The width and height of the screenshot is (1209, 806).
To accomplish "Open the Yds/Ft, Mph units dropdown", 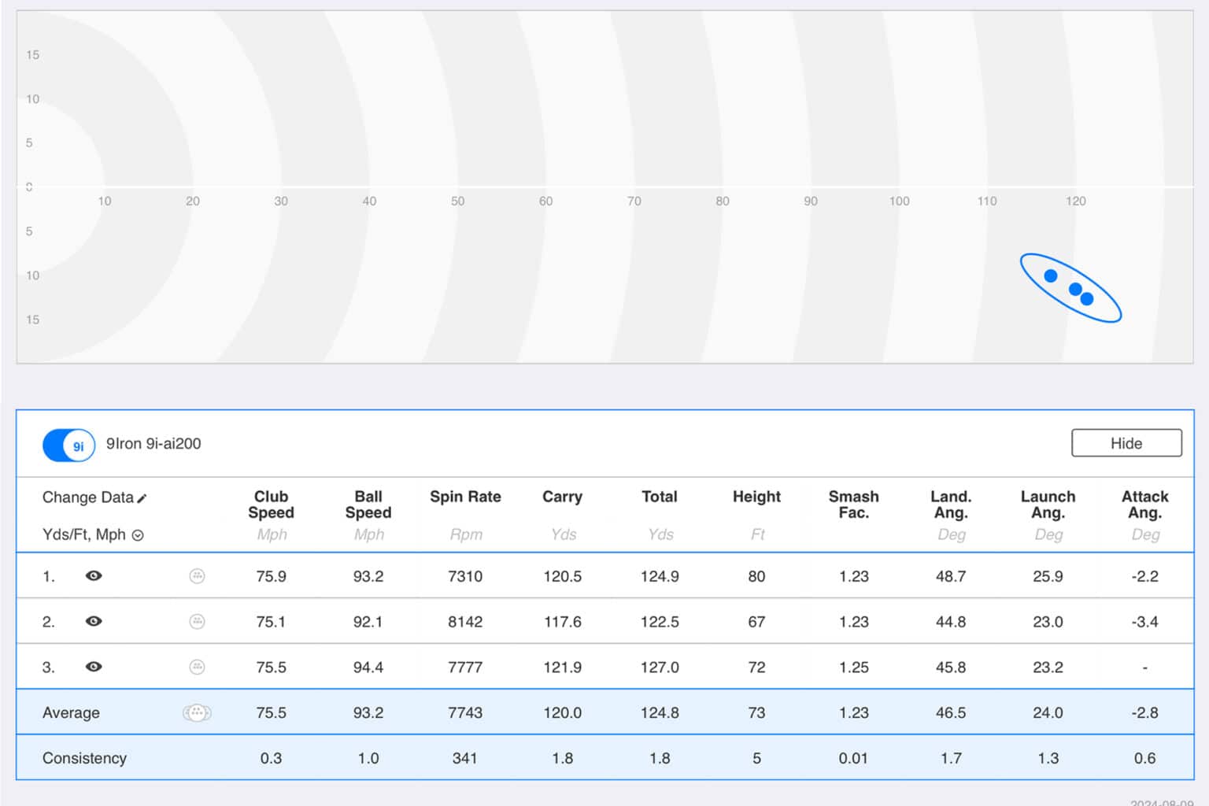I will [x=138, y=535].
